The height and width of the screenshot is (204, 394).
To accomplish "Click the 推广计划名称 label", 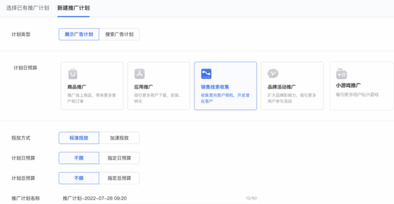I will click(x=26, y=198).
